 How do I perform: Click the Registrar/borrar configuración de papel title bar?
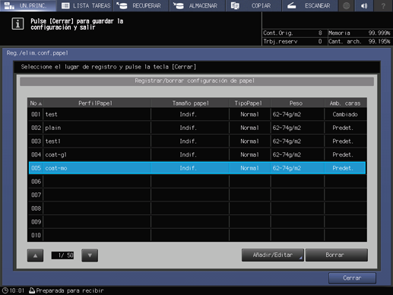pyautogui.click(x=197, y=81)
